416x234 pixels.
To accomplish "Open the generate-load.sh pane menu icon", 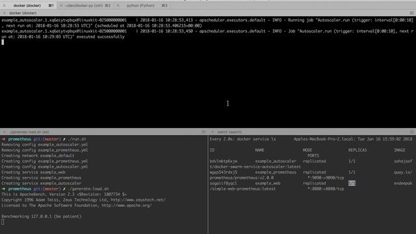I will [x=203, y=132].
